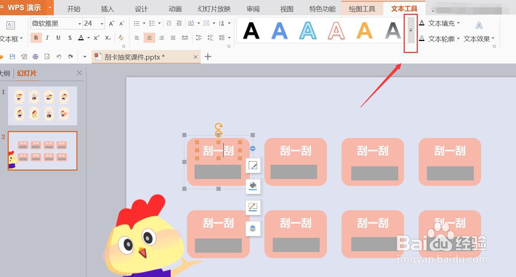
Task: Open the font color swatch
Action: 81,37
